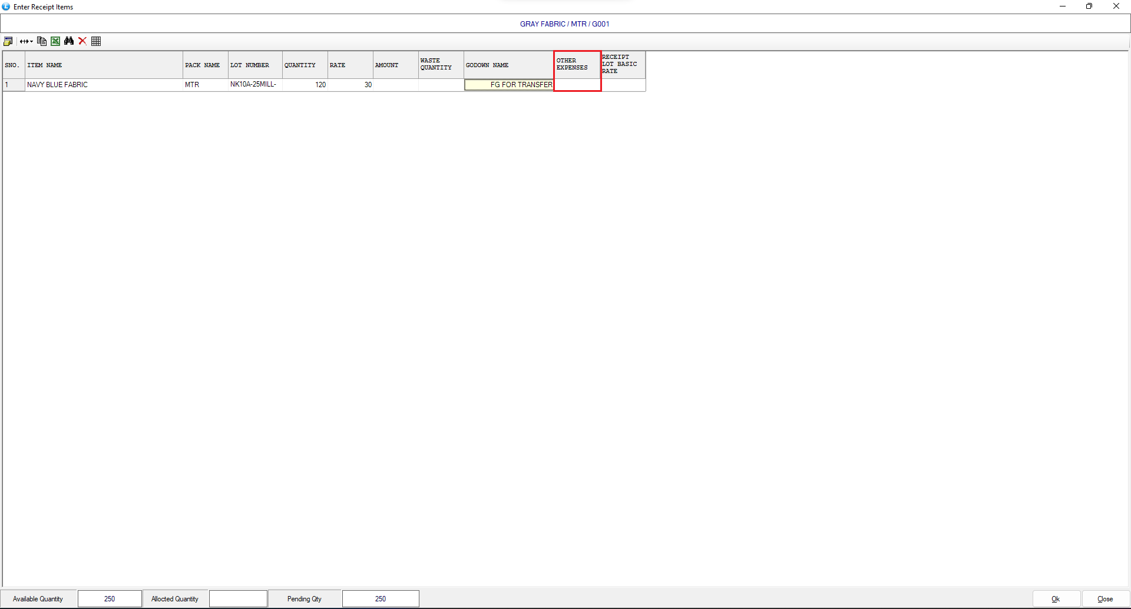Click the RECEIPT LOT BASIC RATE header
Screen dimensions: 1131x609
pyautogui.click(x=623, y=64)
